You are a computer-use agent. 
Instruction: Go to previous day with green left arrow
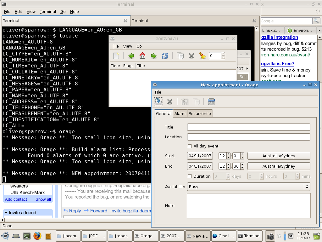click(x=131, y=56)
